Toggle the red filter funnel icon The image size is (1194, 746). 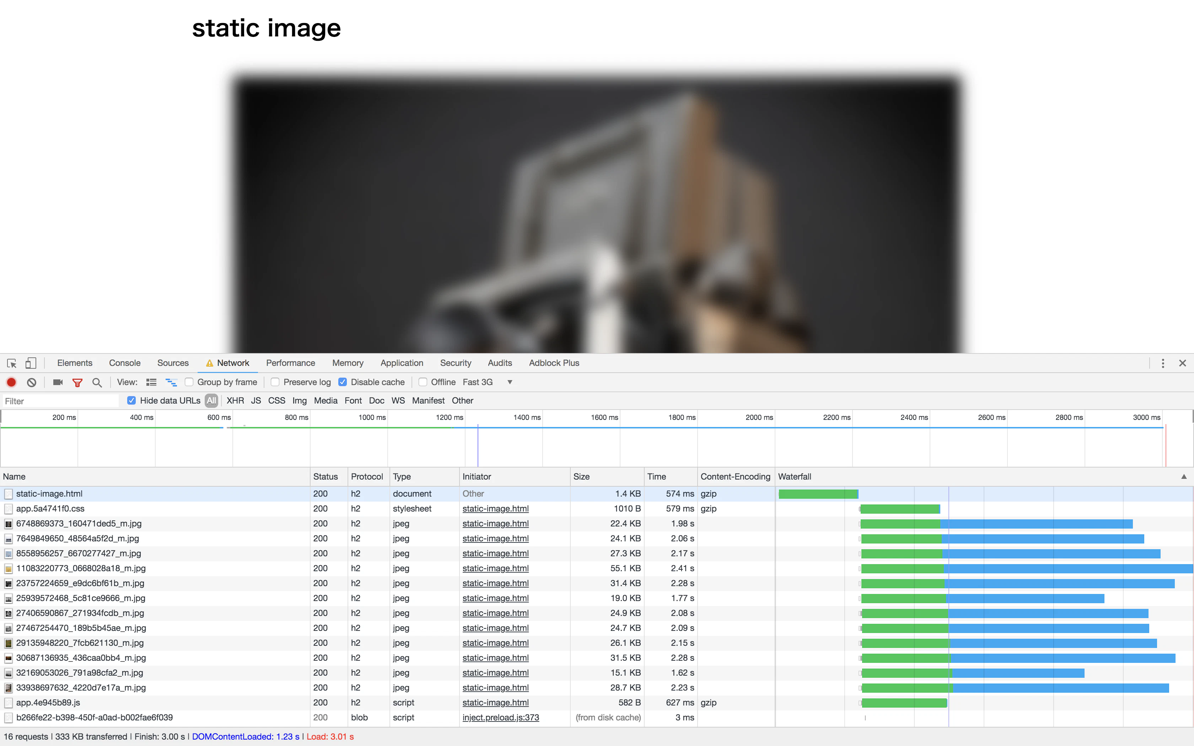(77, 382)
